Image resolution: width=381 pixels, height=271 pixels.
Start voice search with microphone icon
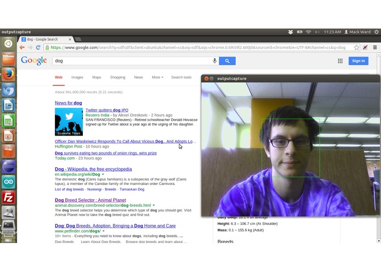[x=214, y=61]
